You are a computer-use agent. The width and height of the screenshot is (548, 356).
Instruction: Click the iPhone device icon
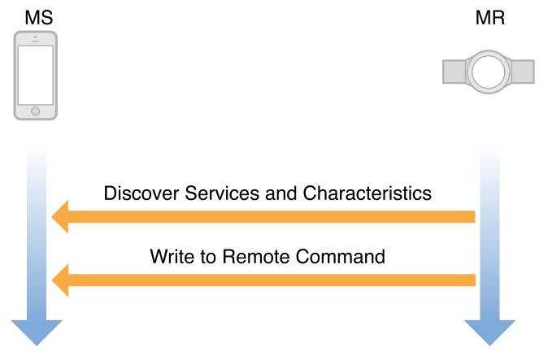[36, 75]
